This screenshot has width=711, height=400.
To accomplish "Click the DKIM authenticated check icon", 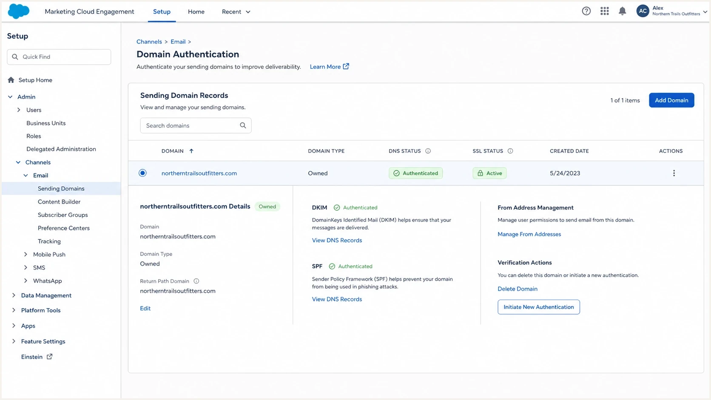I will [x=337, y=207].
